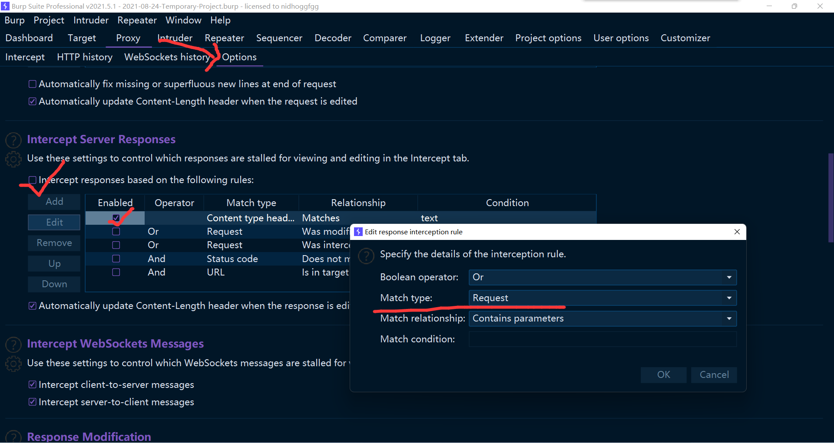Uncheck the Content type header rule
The width and height of the screenshot is (834, 443).
(116, 218)
